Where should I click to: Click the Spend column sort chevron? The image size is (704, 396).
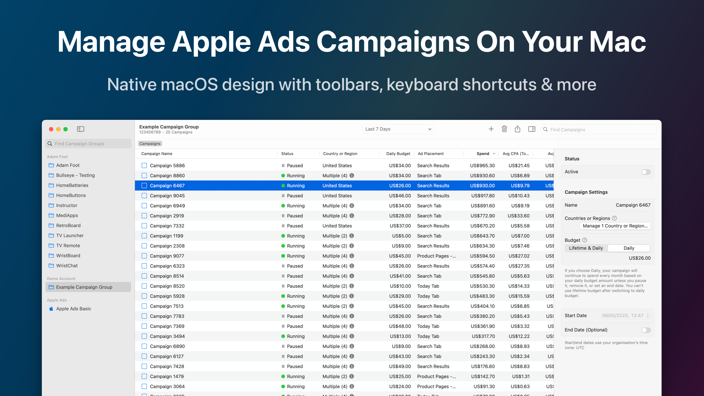click(493, 153)
